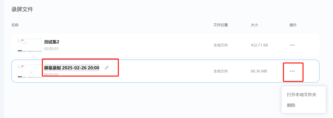
Task: Open the more options menu for 测试集2
Action: (x=292, y=45)
